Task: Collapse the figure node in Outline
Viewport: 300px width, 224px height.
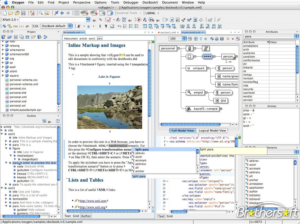Action: pos(6,148)
